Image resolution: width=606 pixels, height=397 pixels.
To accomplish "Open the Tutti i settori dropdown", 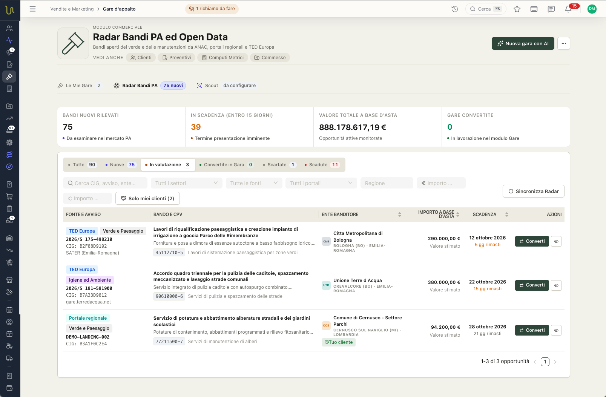I will 187,183.
